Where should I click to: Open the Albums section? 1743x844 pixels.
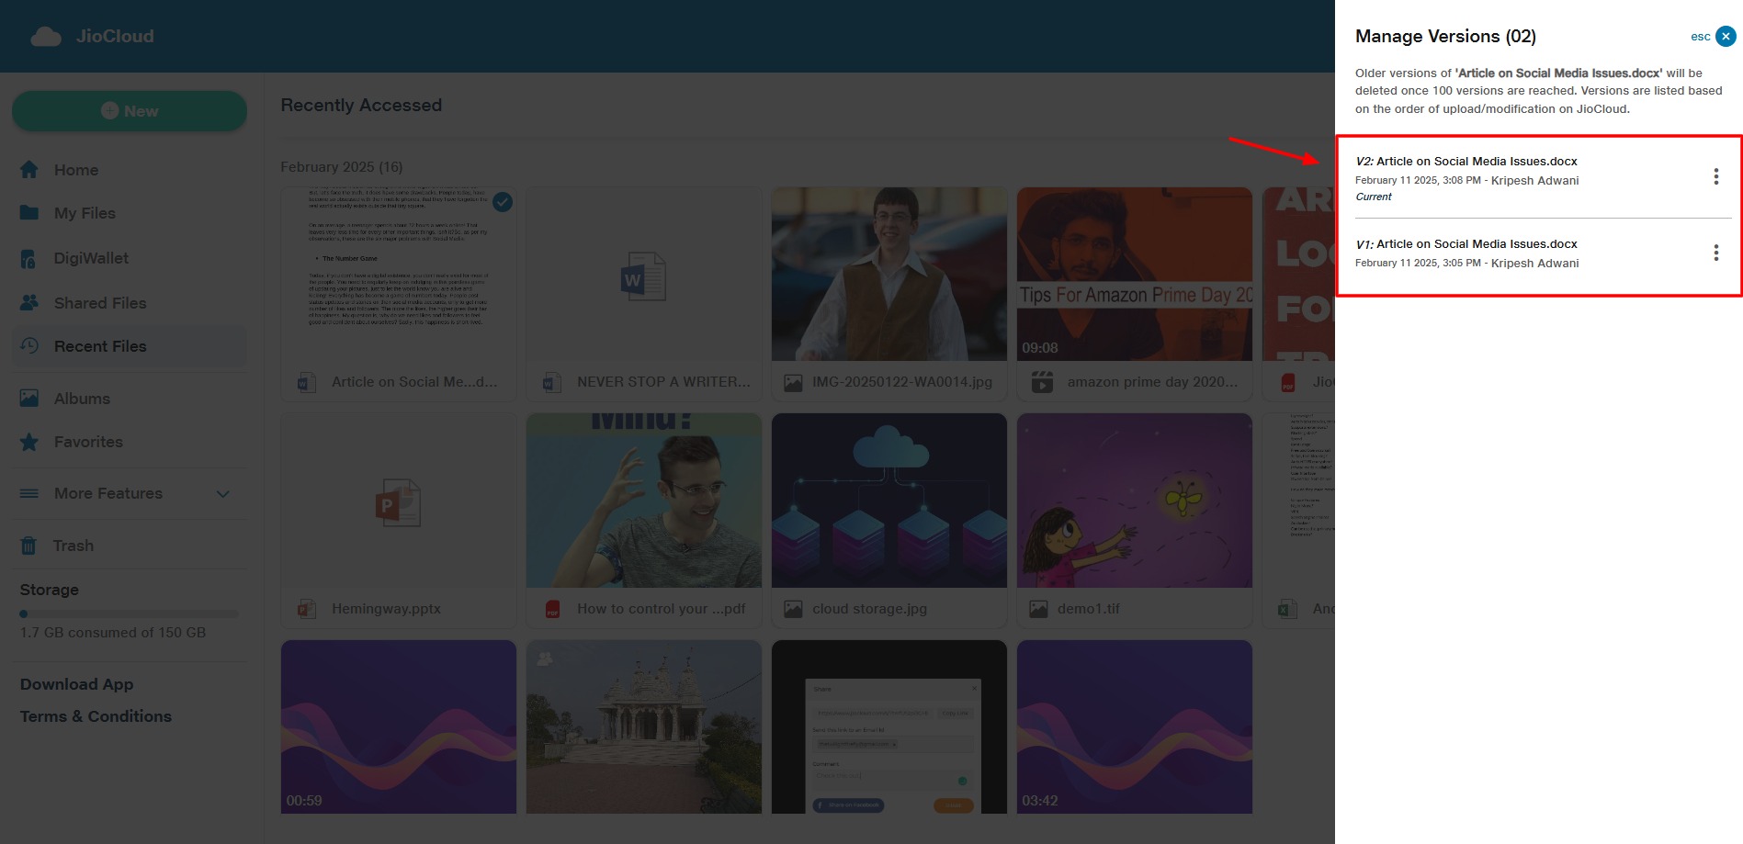point(81,399)
